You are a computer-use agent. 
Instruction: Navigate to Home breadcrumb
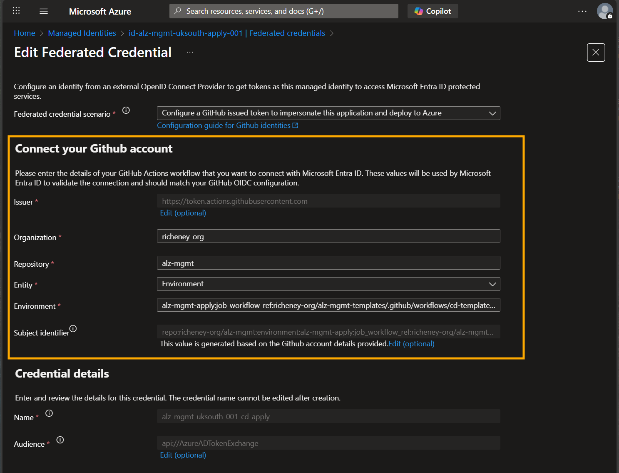[x=25, y=33]
